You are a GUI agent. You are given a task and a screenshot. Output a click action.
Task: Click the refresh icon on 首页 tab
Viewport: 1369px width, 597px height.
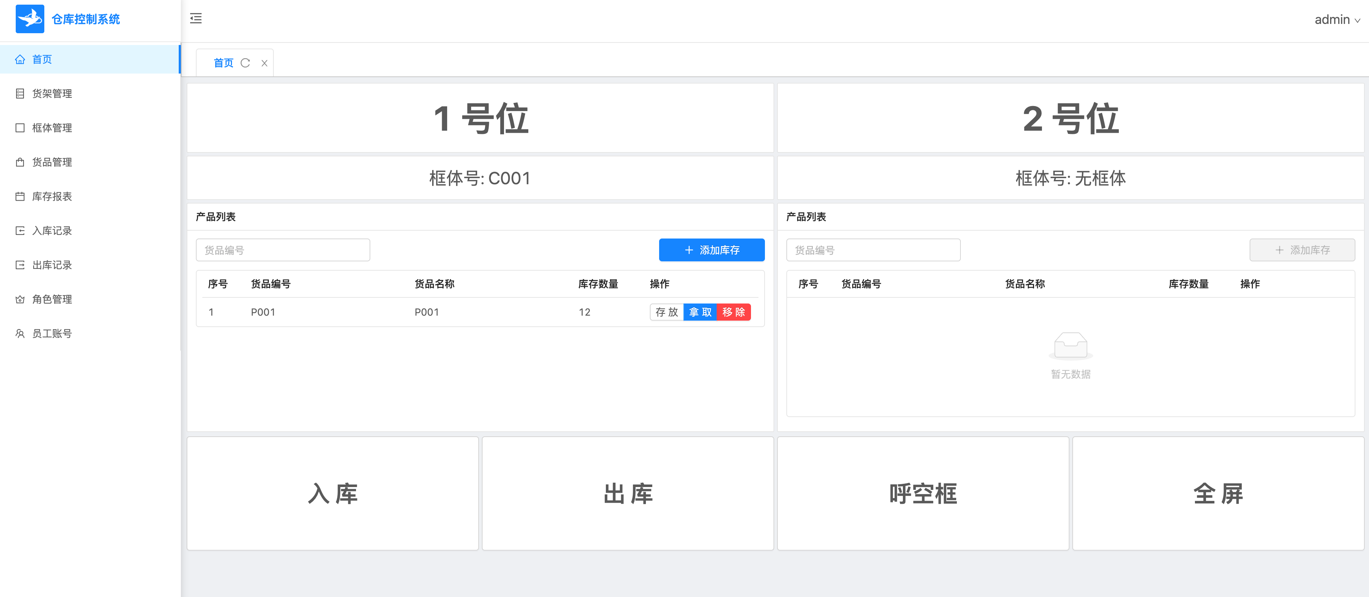245,63
